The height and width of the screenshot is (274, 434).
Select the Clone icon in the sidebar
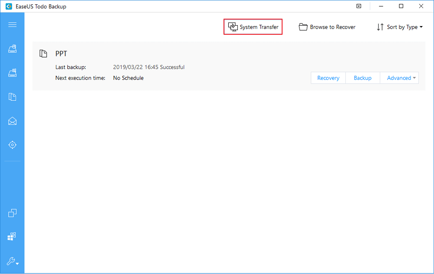(x=12, y=213)
